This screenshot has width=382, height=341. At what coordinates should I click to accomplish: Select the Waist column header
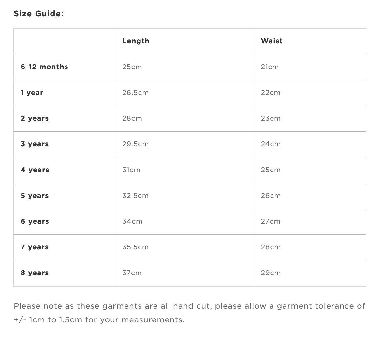pos(272,41)
